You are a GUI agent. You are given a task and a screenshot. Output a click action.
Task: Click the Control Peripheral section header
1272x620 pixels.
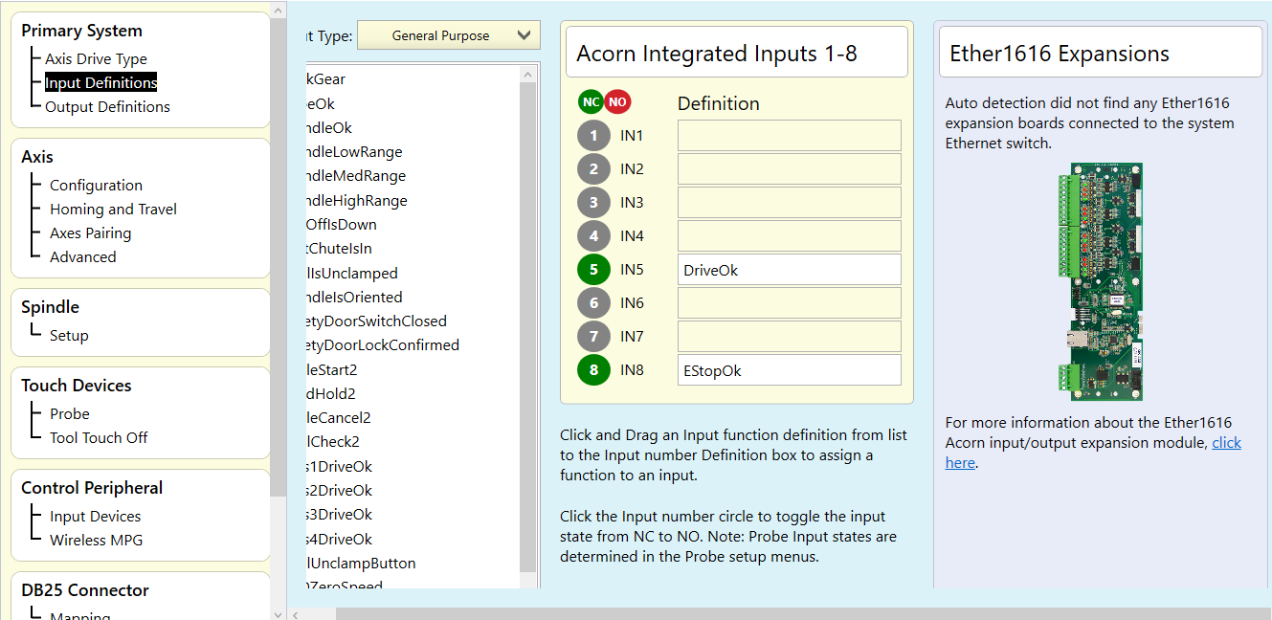point(92,488)
